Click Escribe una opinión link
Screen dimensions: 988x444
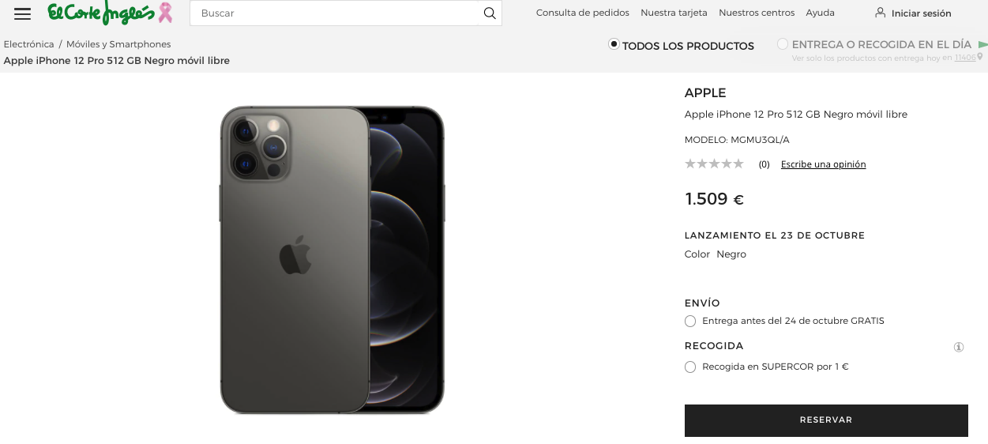click(x=823, y=164)
